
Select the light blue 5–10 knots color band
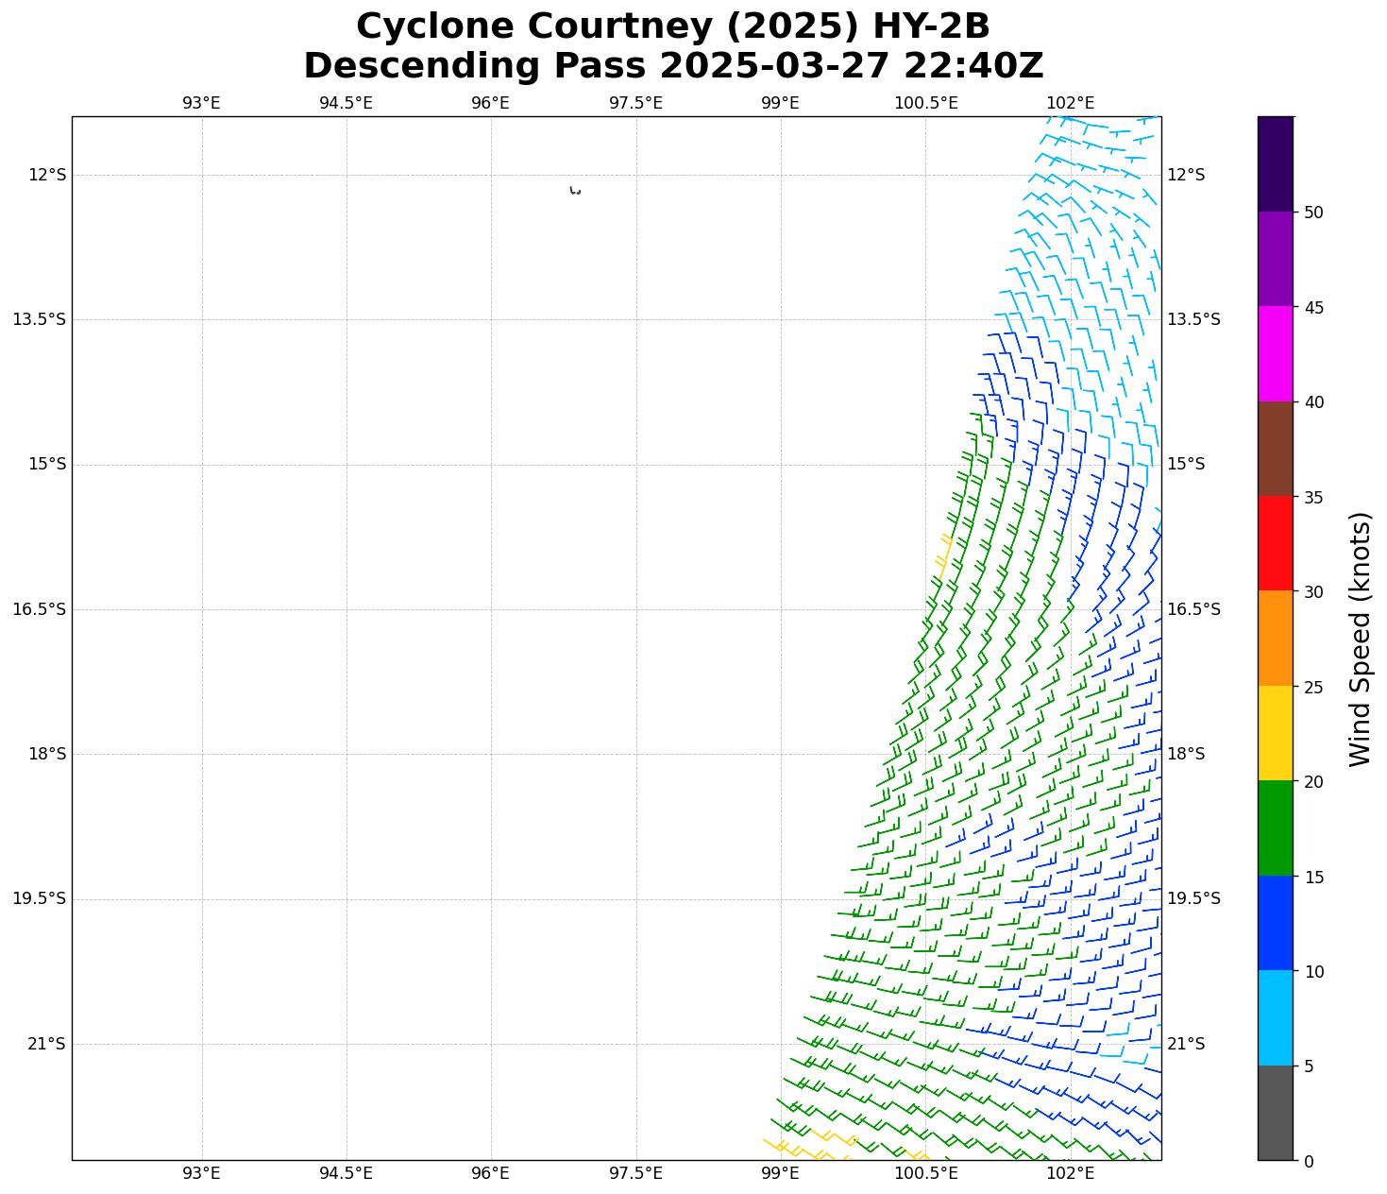click(x=1275, y=1017)
